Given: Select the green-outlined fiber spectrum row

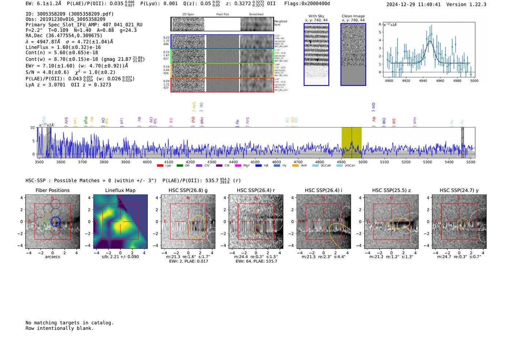Looking at the screenshot, I should click(x=222, y=56).
